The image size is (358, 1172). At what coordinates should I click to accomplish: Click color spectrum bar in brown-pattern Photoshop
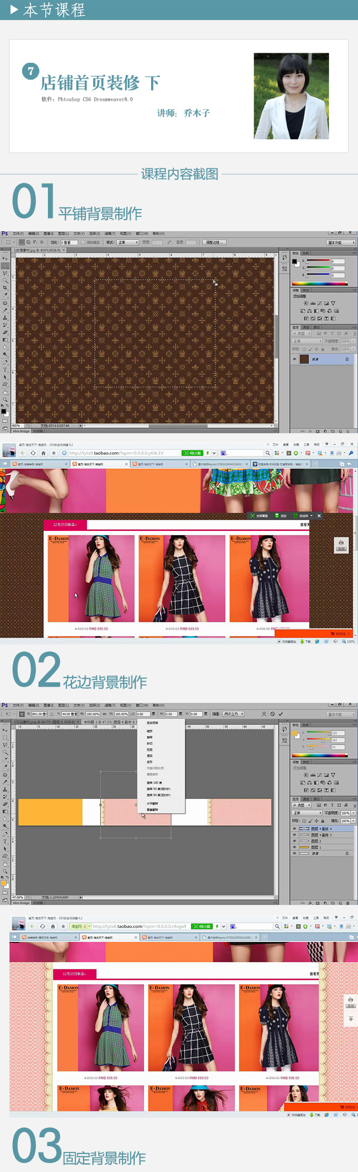320,283
